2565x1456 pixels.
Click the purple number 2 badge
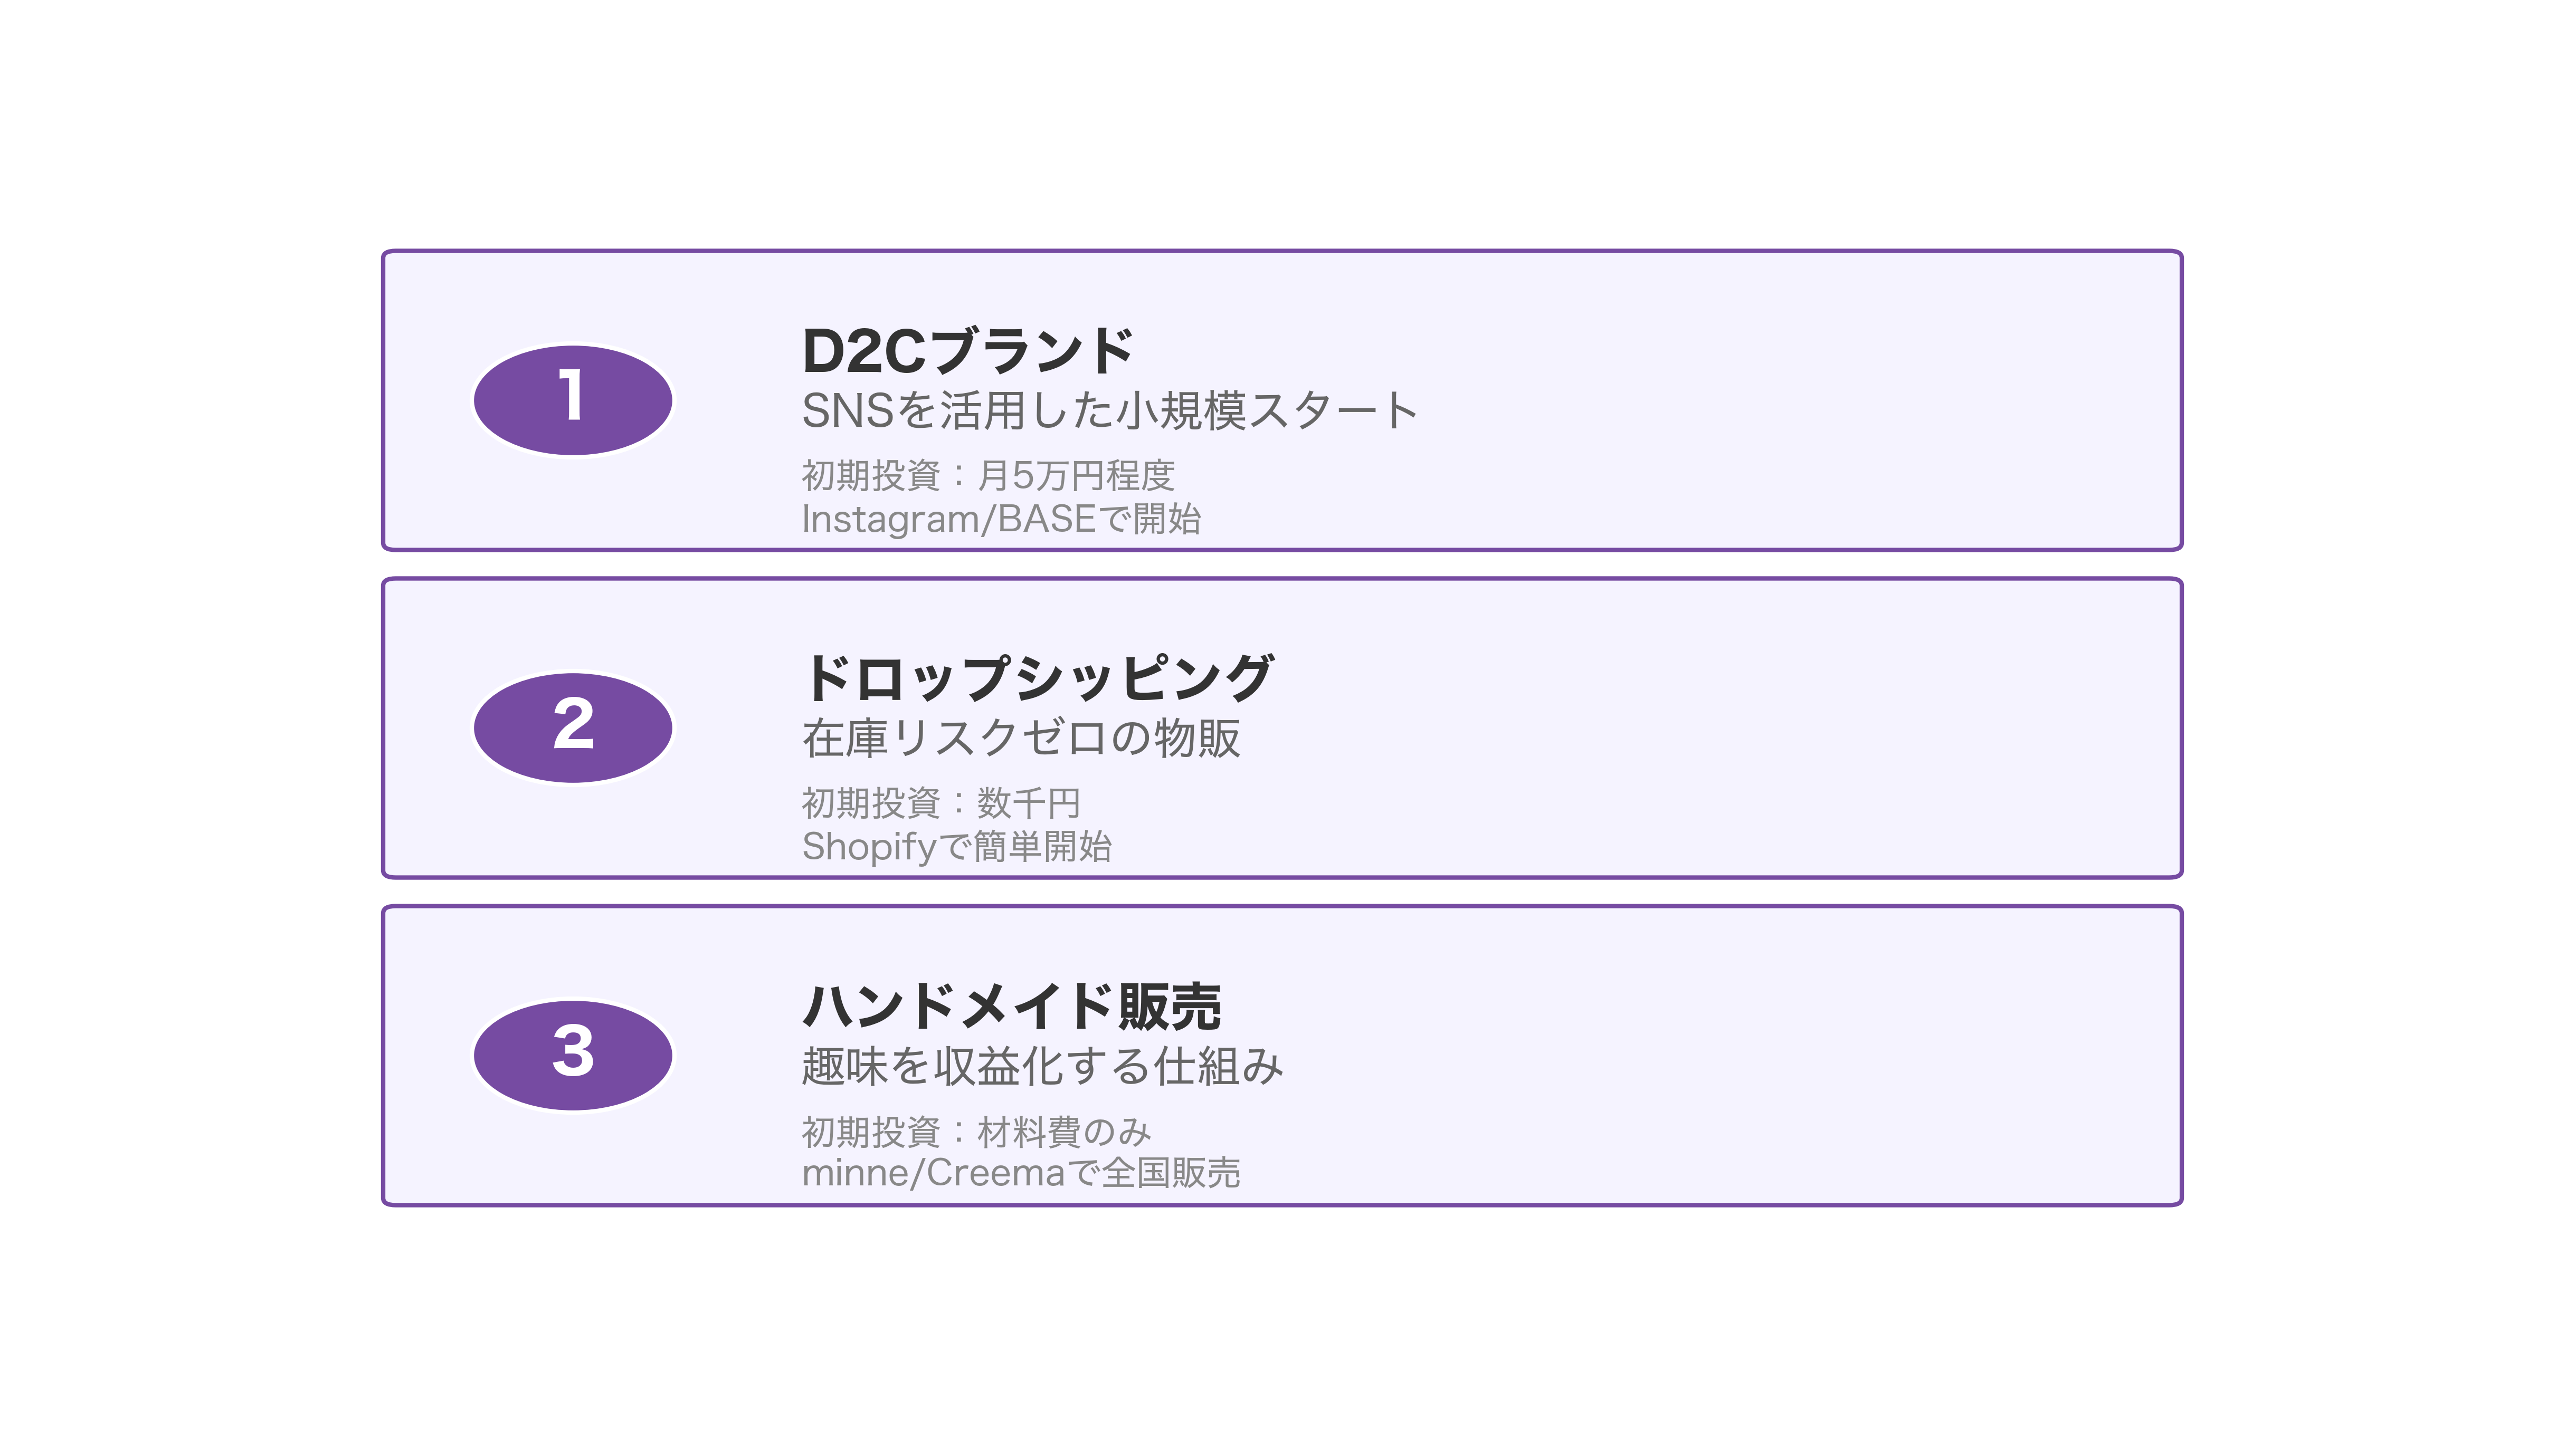pos(572,727)
